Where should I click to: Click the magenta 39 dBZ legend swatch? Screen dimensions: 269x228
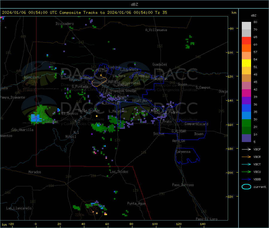pyautogui.click(x=246, y=93)
